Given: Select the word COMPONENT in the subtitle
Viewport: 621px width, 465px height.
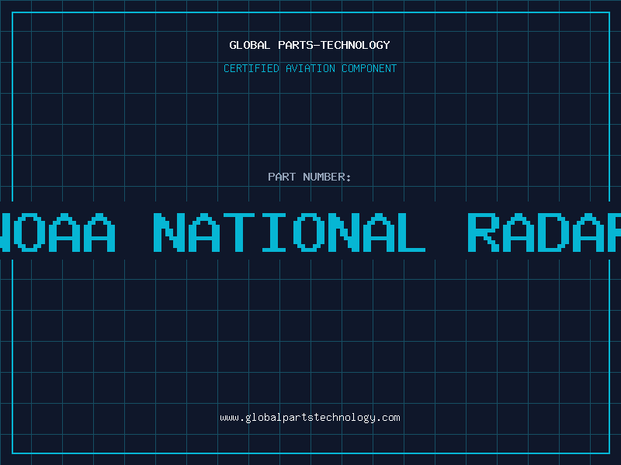Looking at the screenshot, I should (x=369, y=68).
